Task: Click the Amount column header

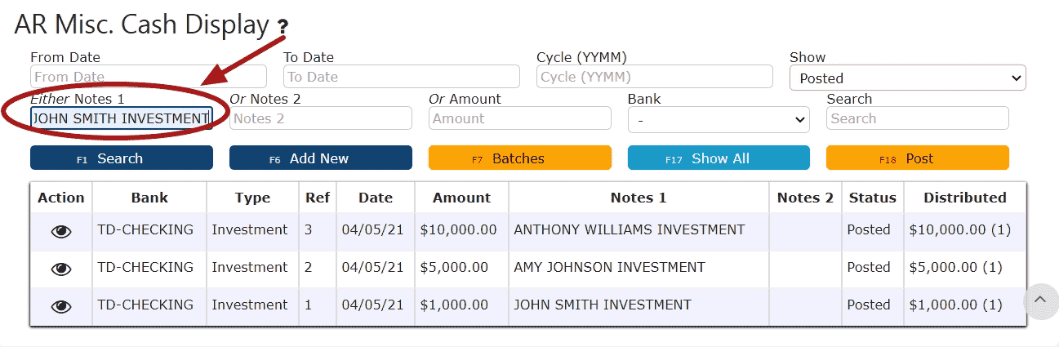Action: [462, 198]
